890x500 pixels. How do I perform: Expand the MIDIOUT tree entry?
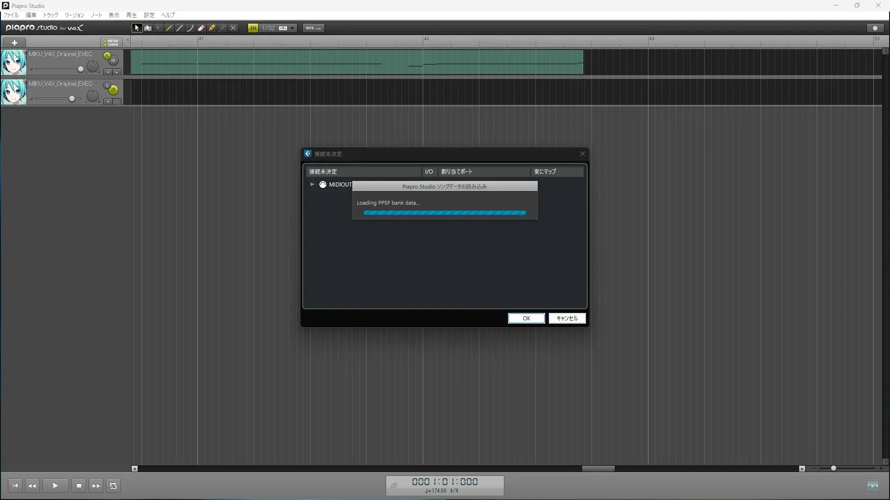point(312,184)
